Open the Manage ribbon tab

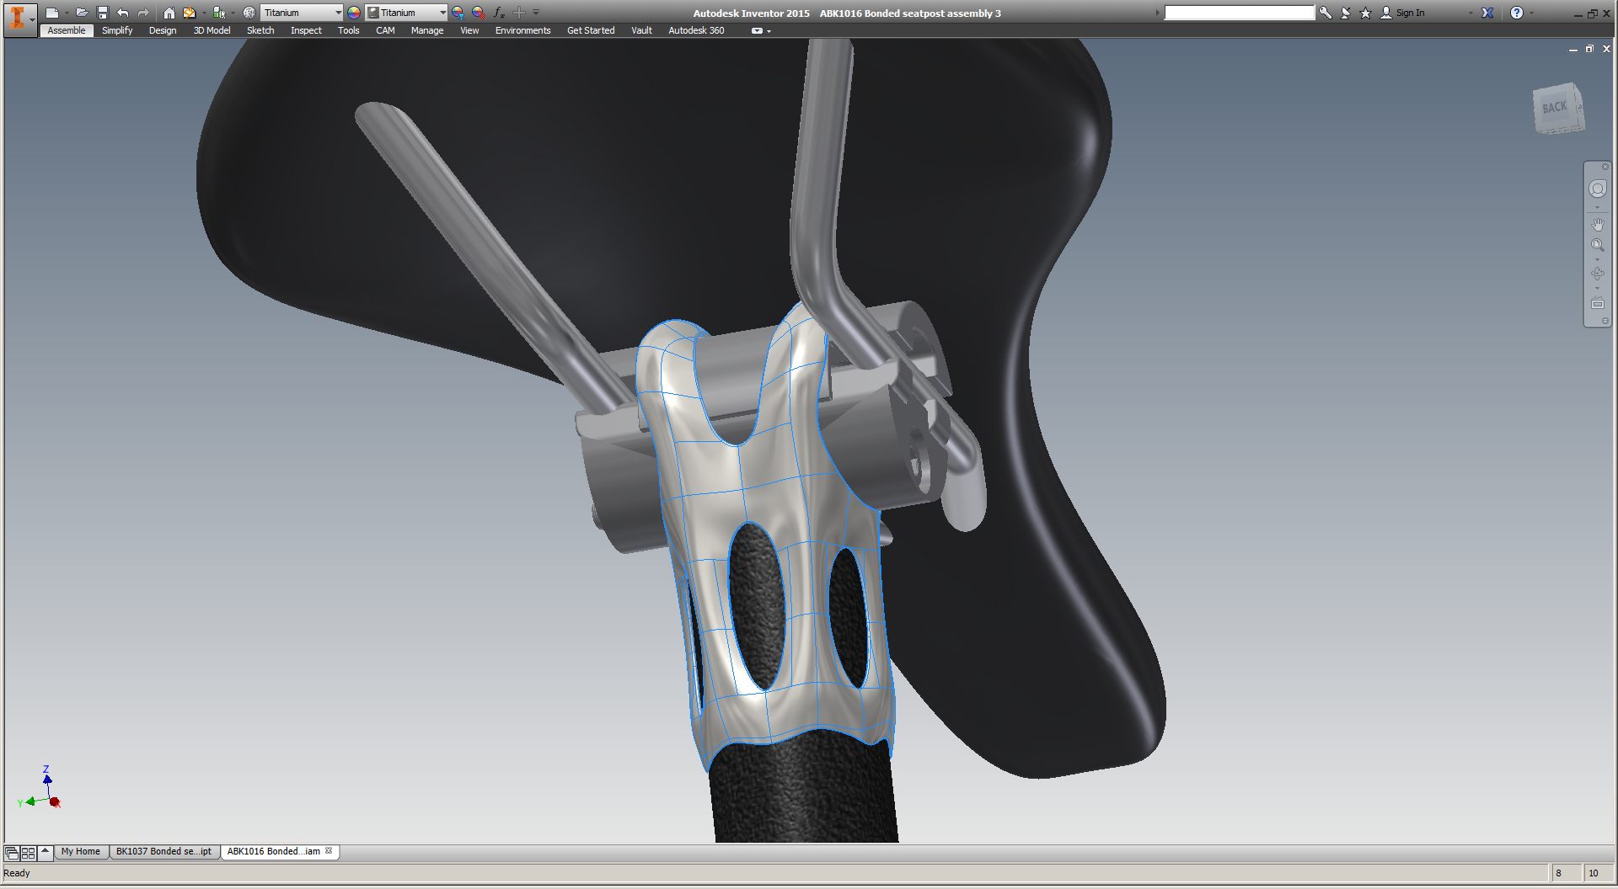tap(427, 30)
